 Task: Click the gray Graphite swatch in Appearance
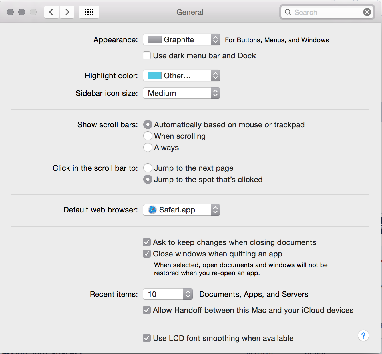[155, 39]
